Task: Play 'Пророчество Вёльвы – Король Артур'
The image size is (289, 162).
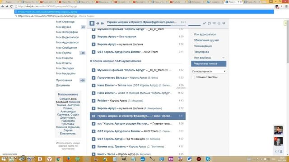Action: tap(93, 78)
